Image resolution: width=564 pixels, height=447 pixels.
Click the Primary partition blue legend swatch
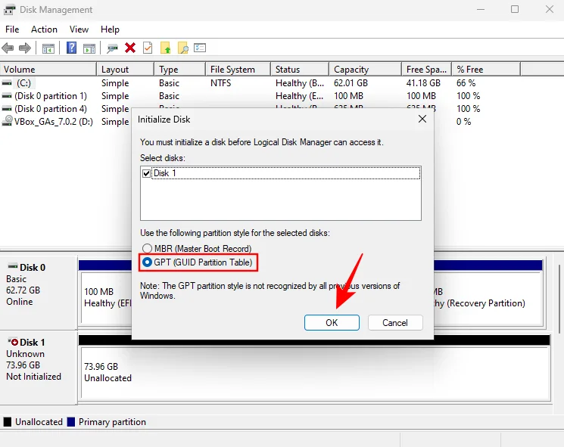coord(71,422)
